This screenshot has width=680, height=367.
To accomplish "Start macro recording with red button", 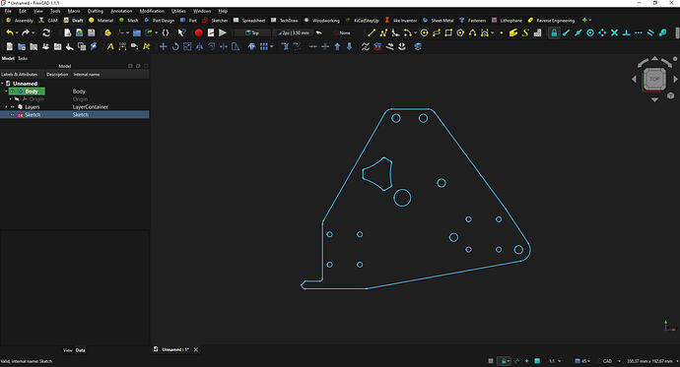I will point(199,32).
